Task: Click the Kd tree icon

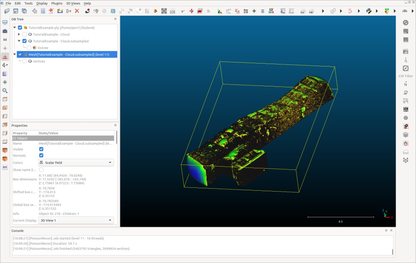Action: point(302,11)
